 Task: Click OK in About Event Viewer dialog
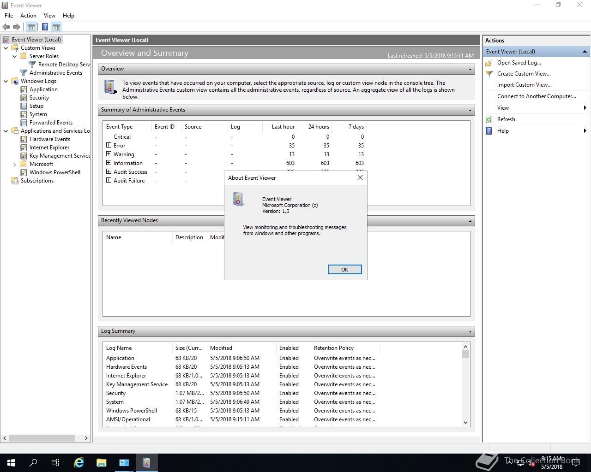click(x=345, y=270)
